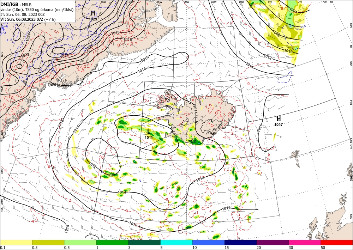Click the 1018 isobar label near Greenland's coast
This screenshot has height=250, width=353.
[115, 32]
